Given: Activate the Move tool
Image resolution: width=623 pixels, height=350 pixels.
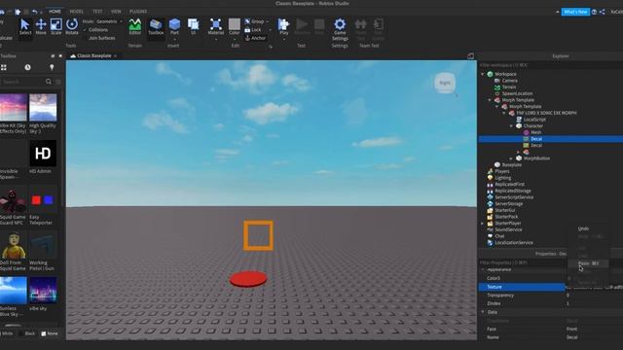Looking at the screenshot, I should 41,26.
